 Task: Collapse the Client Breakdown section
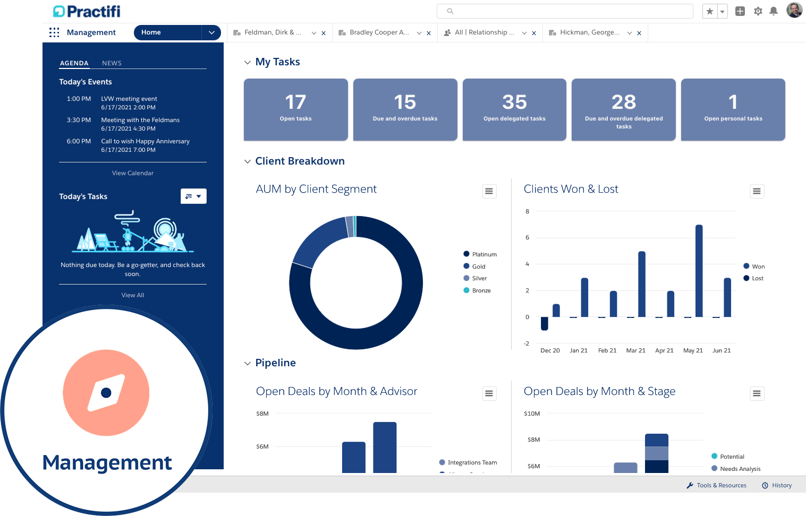pyautogui.click(x=248, y=161)
